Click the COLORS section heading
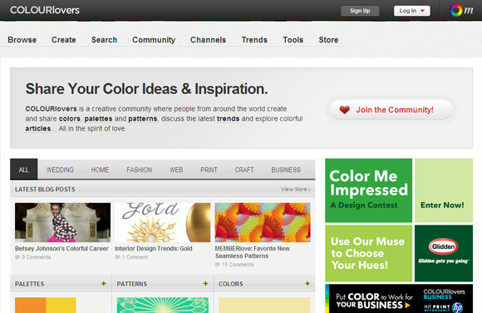 (x=231, y=284)
